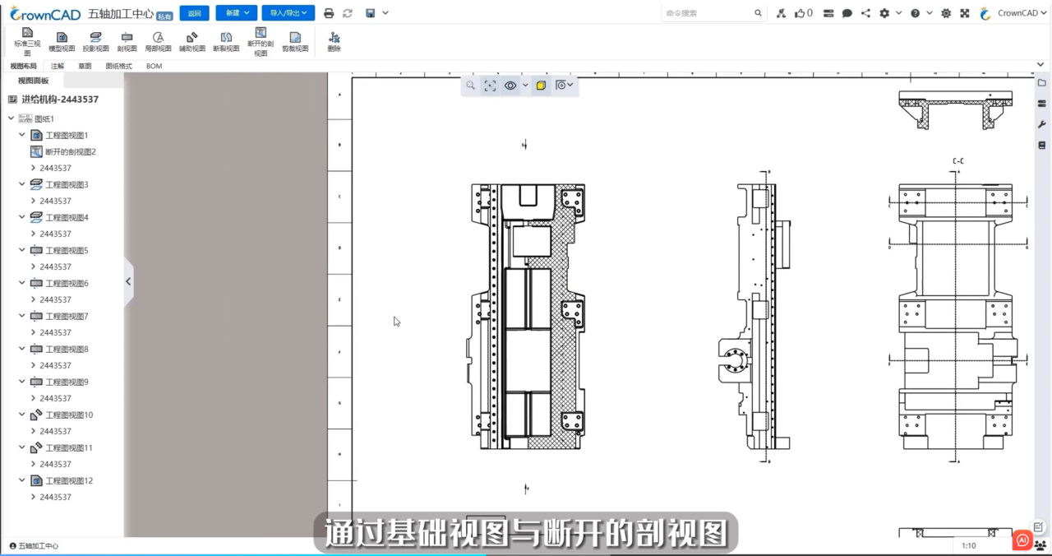Click the 删除 delete tool
This screenshot has width=1052, height=556.
(334, 42)
